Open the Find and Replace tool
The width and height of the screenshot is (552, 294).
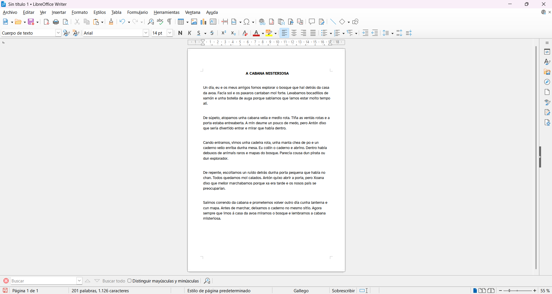[151, 22]
